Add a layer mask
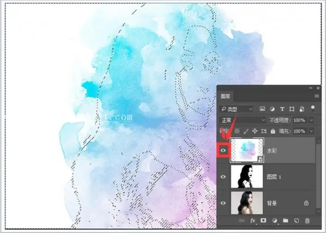Viewport: 326px width, 233px height. 264,221
